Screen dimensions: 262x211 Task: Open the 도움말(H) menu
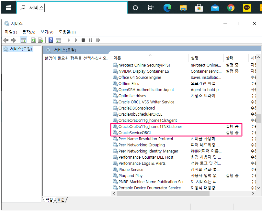[67, 32]
